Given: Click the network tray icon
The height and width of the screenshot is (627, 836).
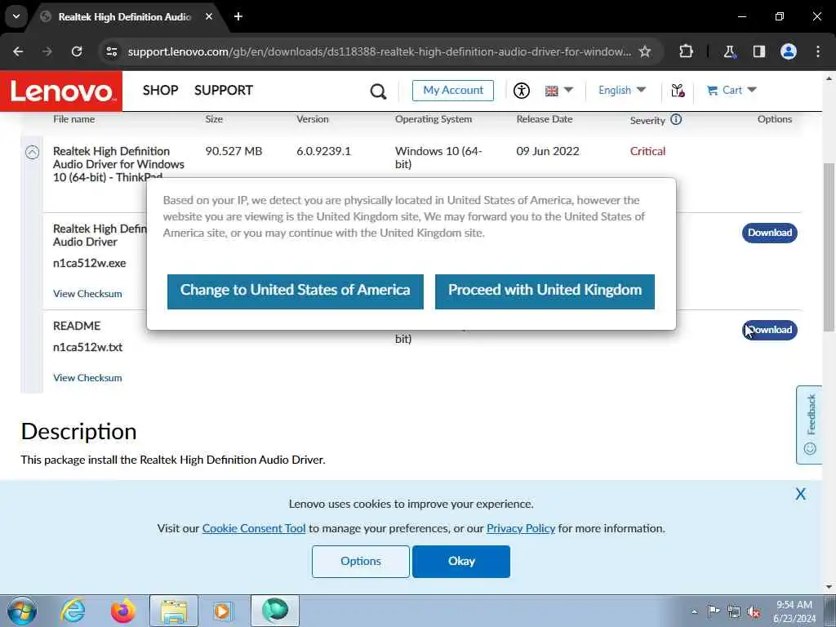Looking at the screenshot, I should point(734,611).
